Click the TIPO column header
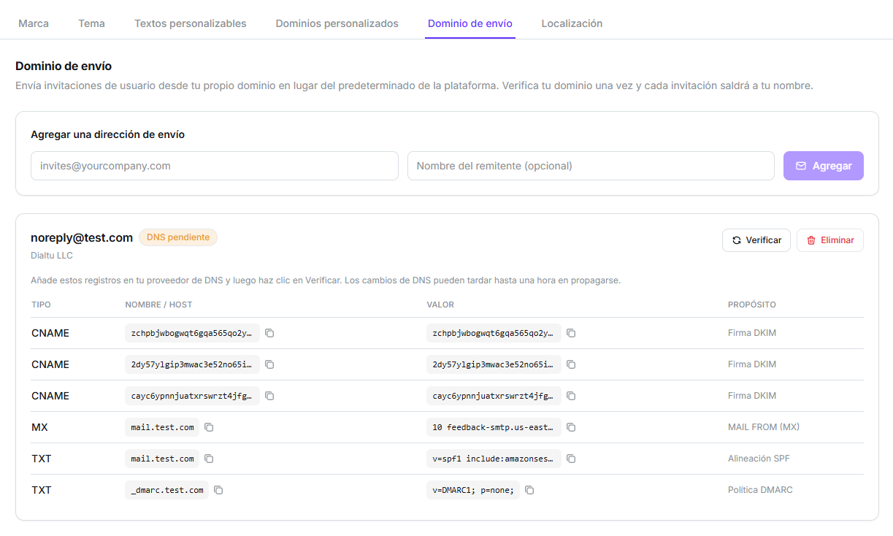The image size is (893, 536). tap(41, 305)
